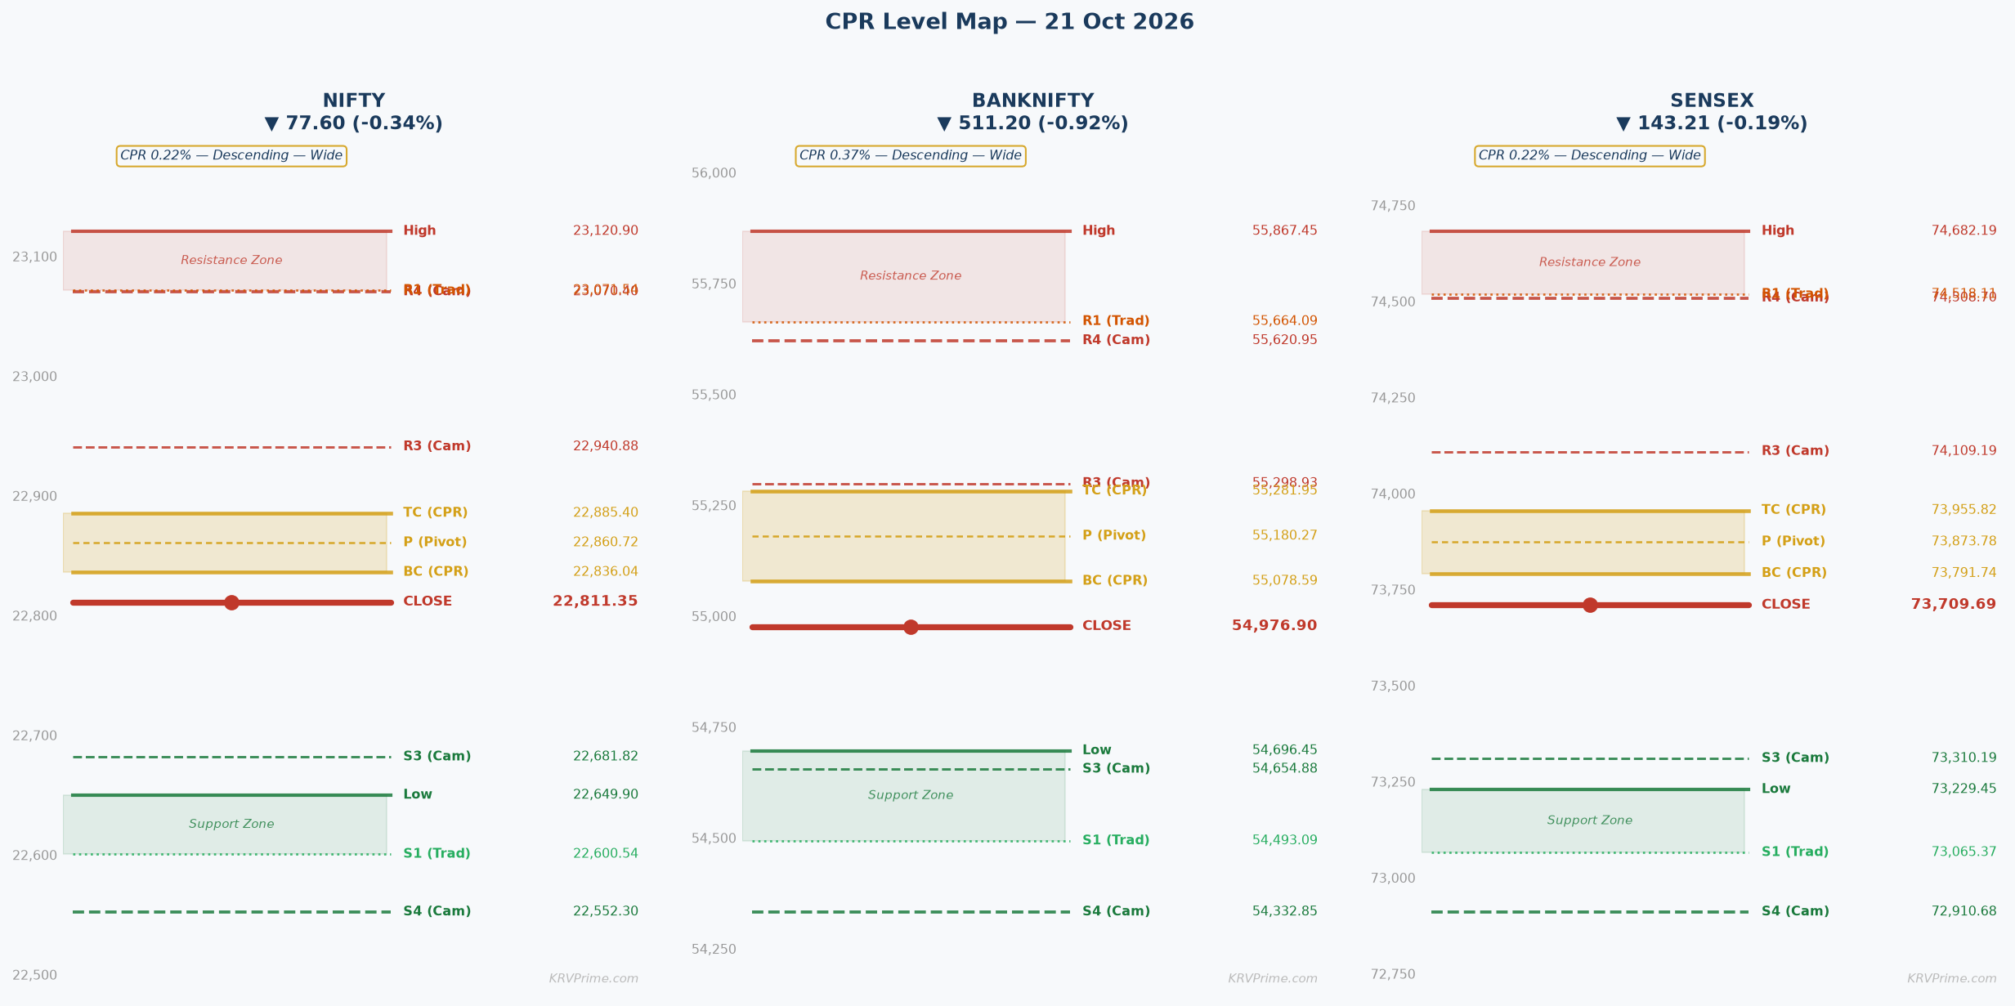Click NIFTY P (Pivot) value 22,860.72
This screenshot has width=2015, height=1006.
tap(606, 542)
